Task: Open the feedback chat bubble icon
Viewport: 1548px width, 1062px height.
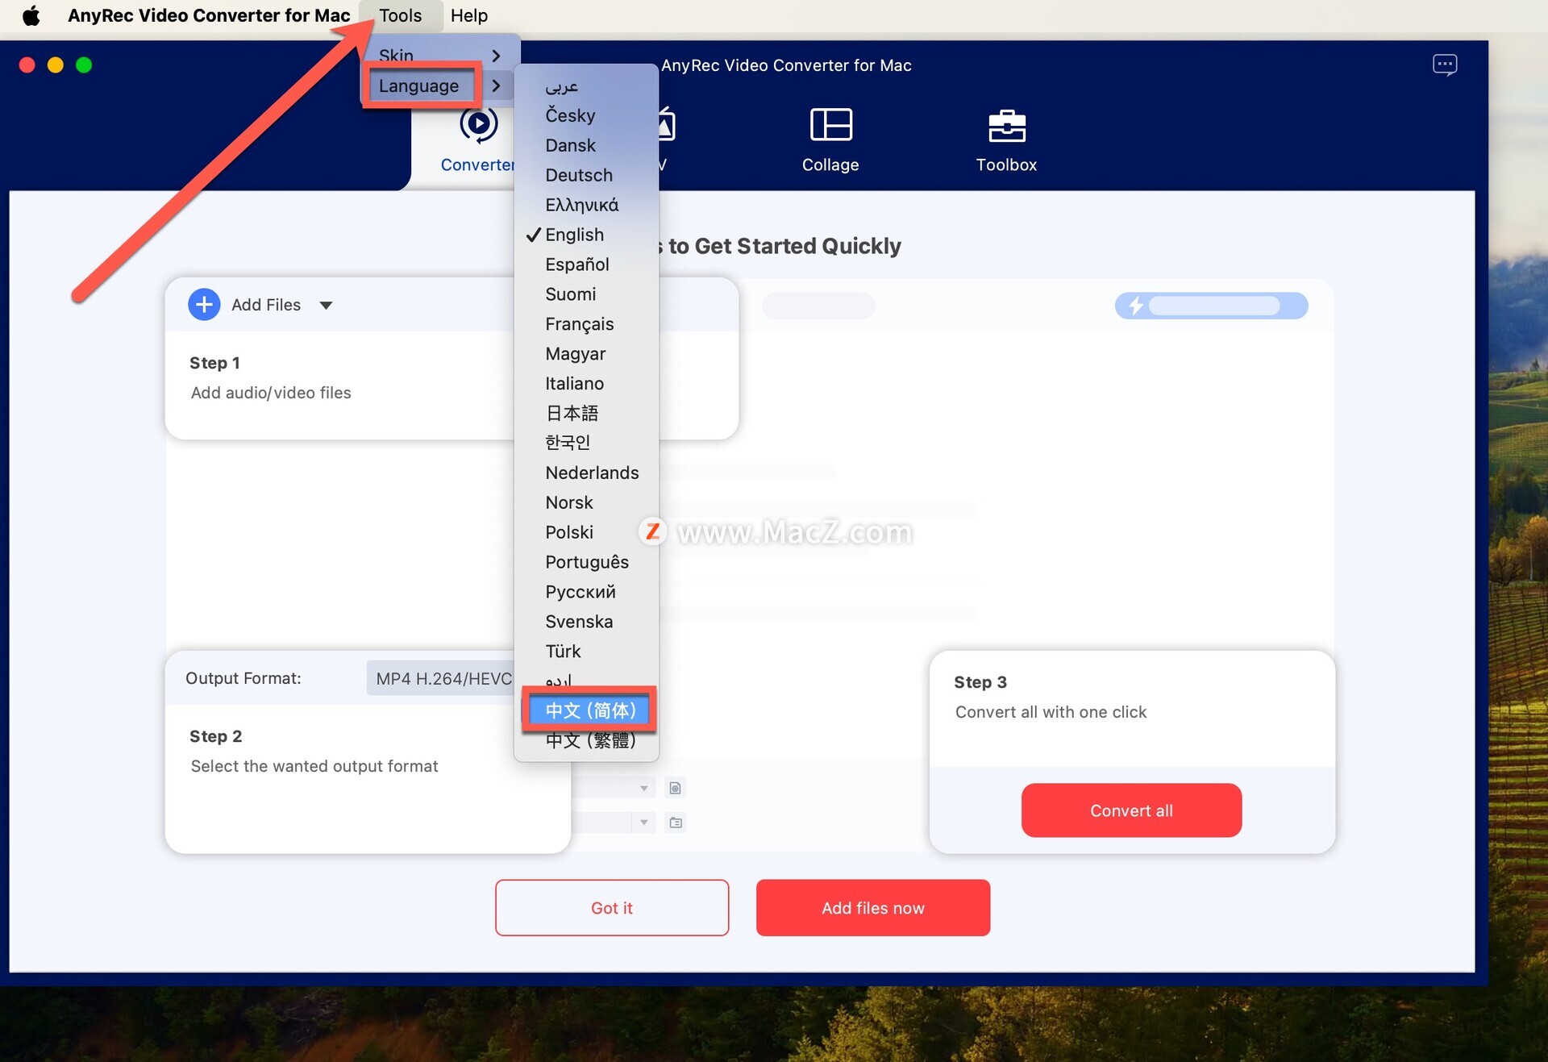Action: click(1445, 65)
